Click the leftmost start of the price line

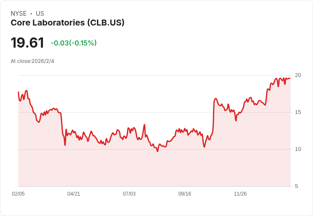(18, 92)
